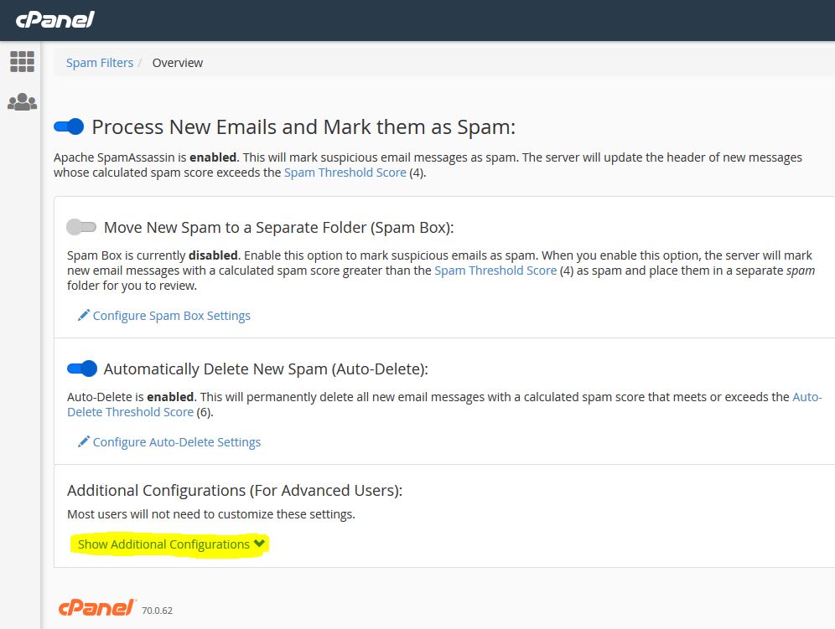Toggle Process New Emails and Mark as Spam
835x629 pixels.
pos(69,126)
